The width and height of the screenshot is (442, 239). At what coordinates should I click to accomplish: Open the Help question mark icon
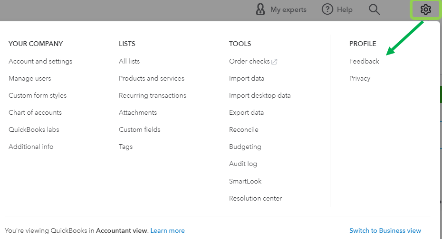click(x=327, y=9)
